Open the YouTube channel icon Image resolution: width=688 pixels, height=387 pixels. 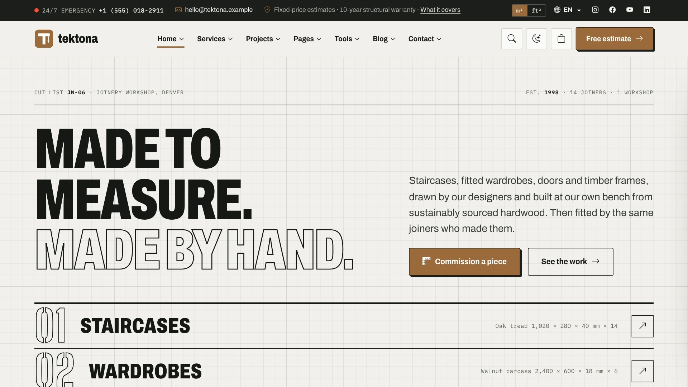point(630,10)
